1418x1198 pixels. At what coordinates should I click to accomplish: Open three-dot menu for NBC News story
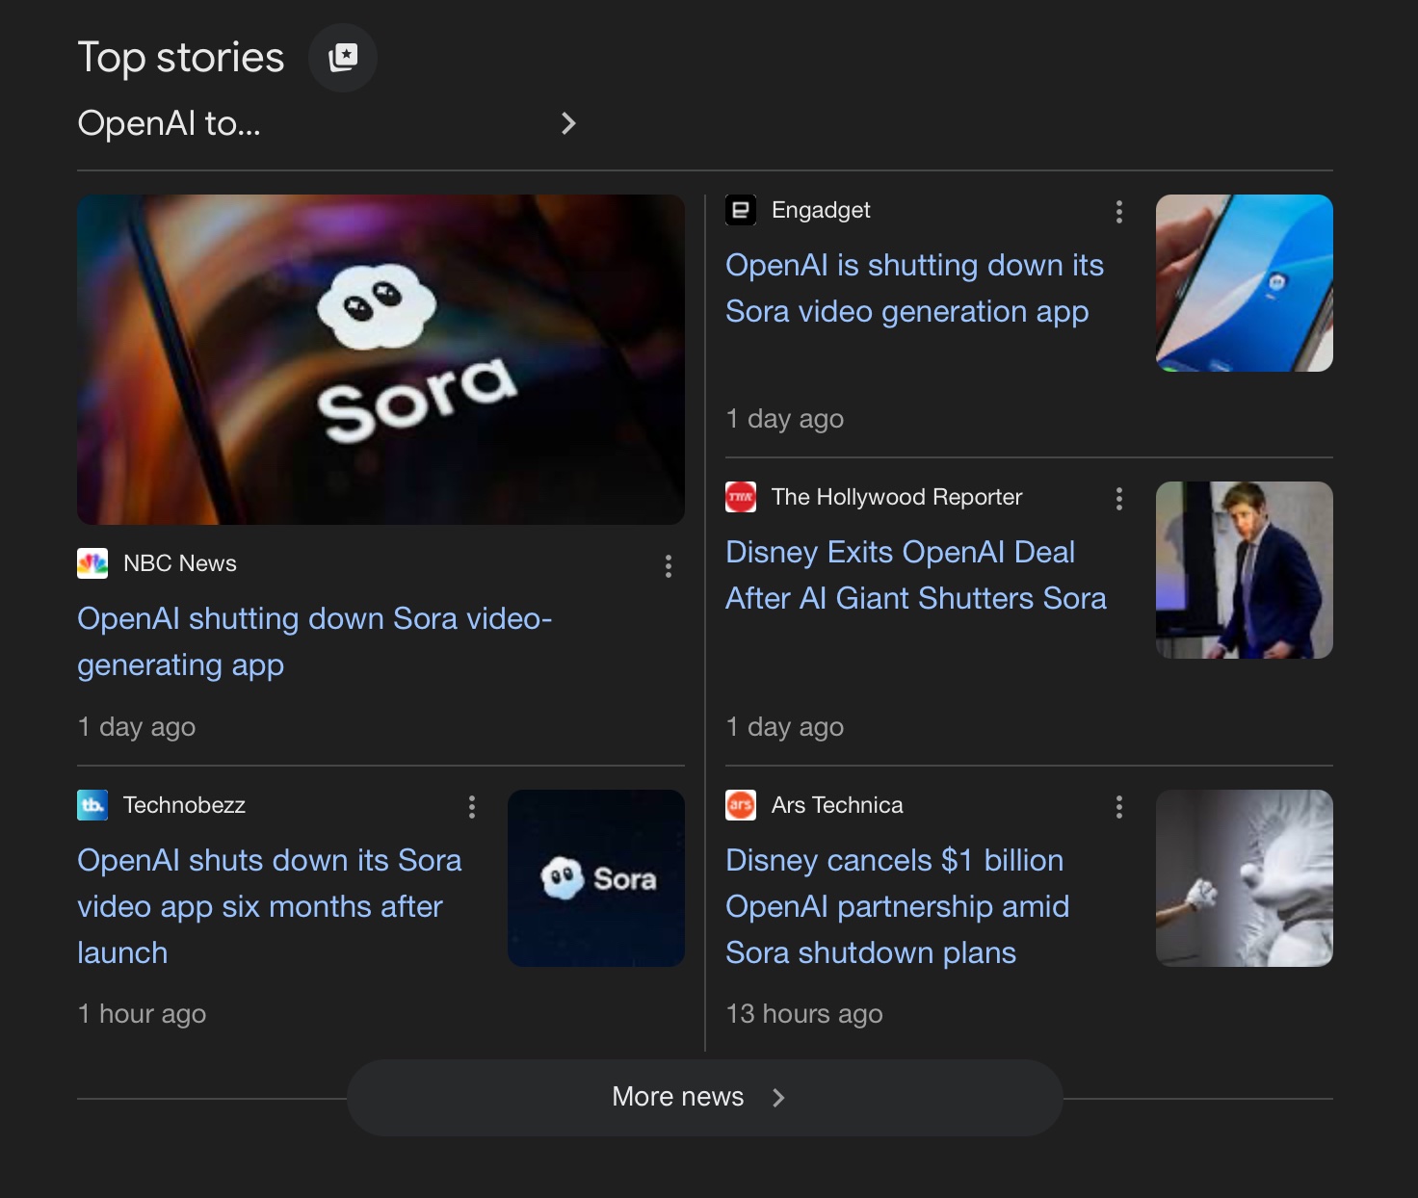coord(668,566)
